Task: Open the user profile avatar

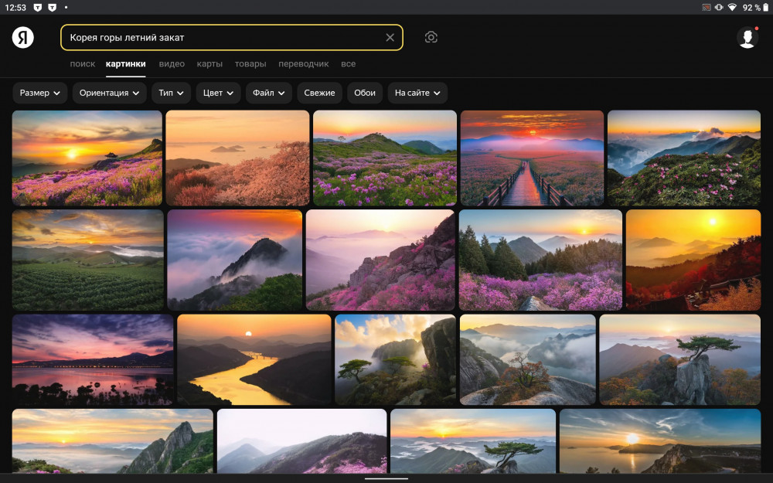Action: [x=747, y=37]
